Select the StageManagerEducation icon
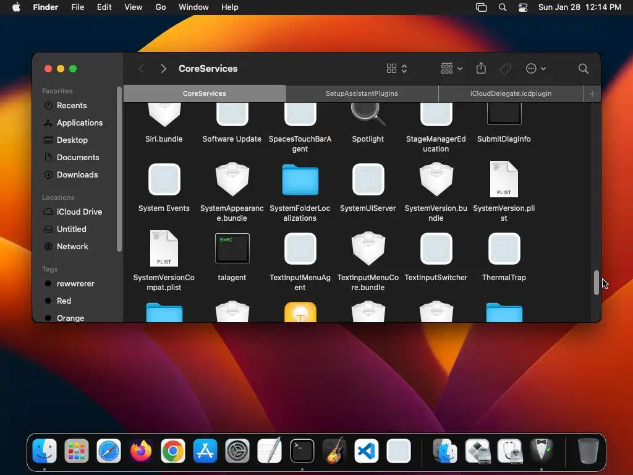This screenshot has height=475, width=633. click(x=436, y=114)
